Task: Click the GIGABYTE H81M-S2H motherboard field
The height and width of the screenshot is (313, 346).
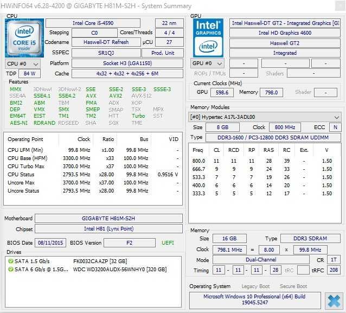Action: pos(108,219)
